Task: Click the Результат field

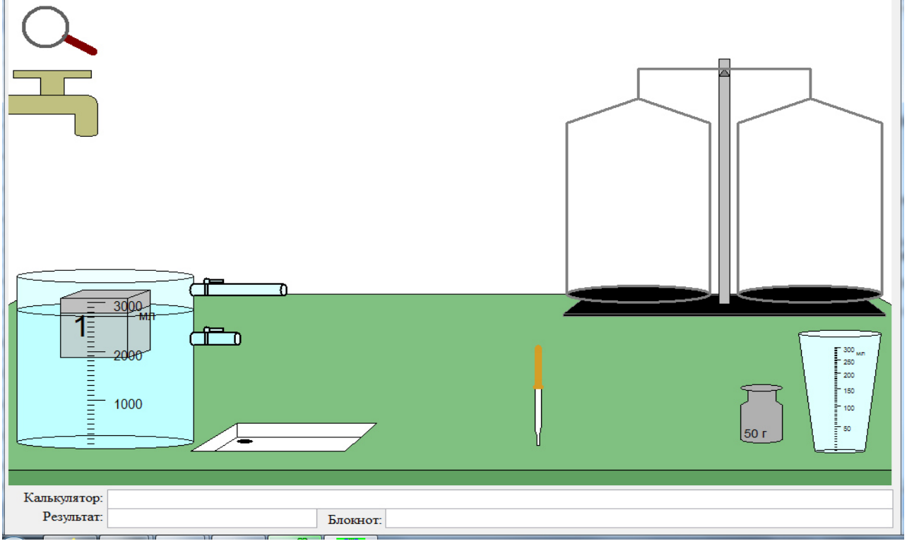Action: [213, 518]
